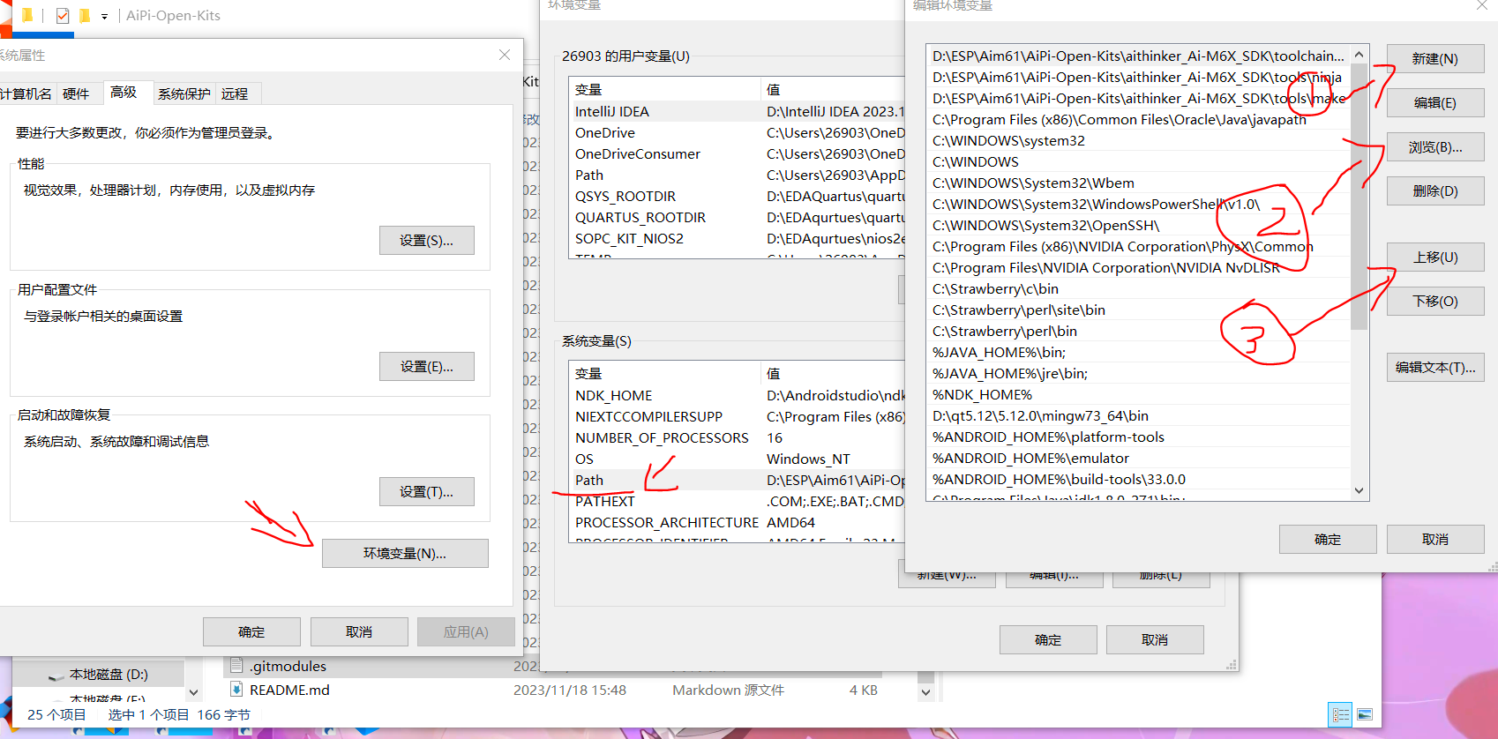Click 确定 in edit environment variable dialog

pyautogui.click(x=1328, y=540)
